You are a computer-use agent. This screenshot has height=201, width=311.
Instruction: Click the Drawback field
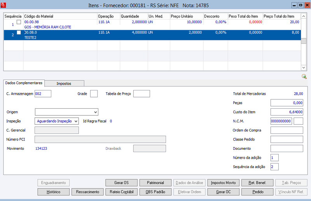(x=150, y=148)
